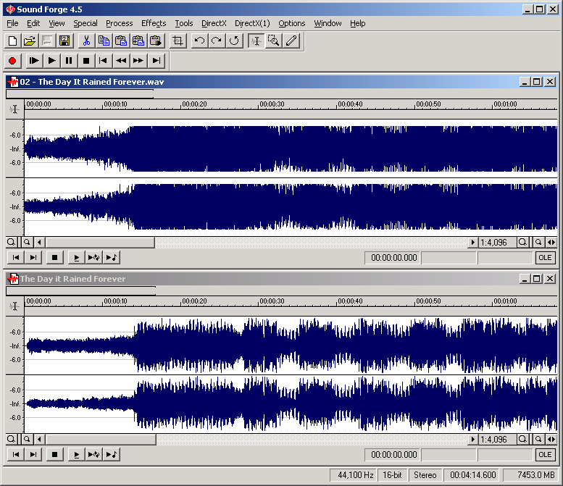The image size is (563, 486).
Task: Redo edit with Redo arrow
Action: click(x=217, y=41)
